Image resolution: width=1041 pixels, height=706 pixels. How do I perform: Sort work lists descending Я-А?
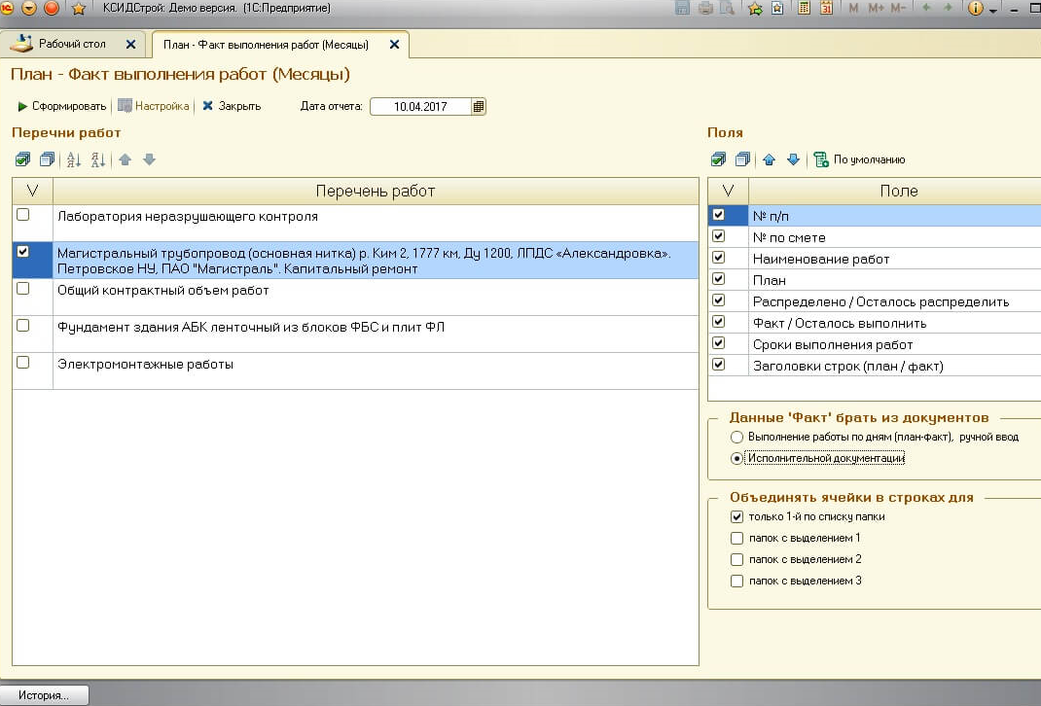pyautogui.click(x=97, y=159)
